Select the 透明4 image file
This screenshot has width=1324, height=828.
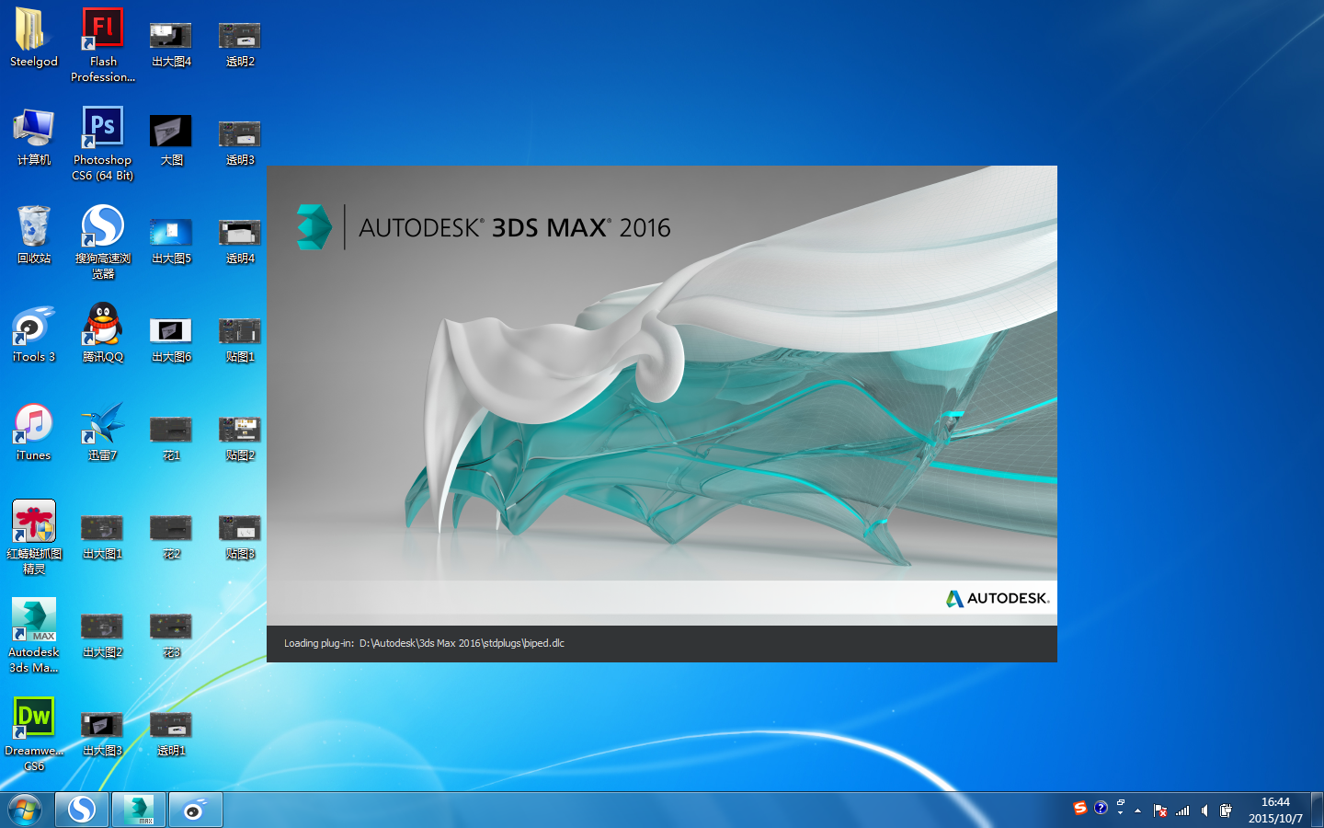click(240, 241)
